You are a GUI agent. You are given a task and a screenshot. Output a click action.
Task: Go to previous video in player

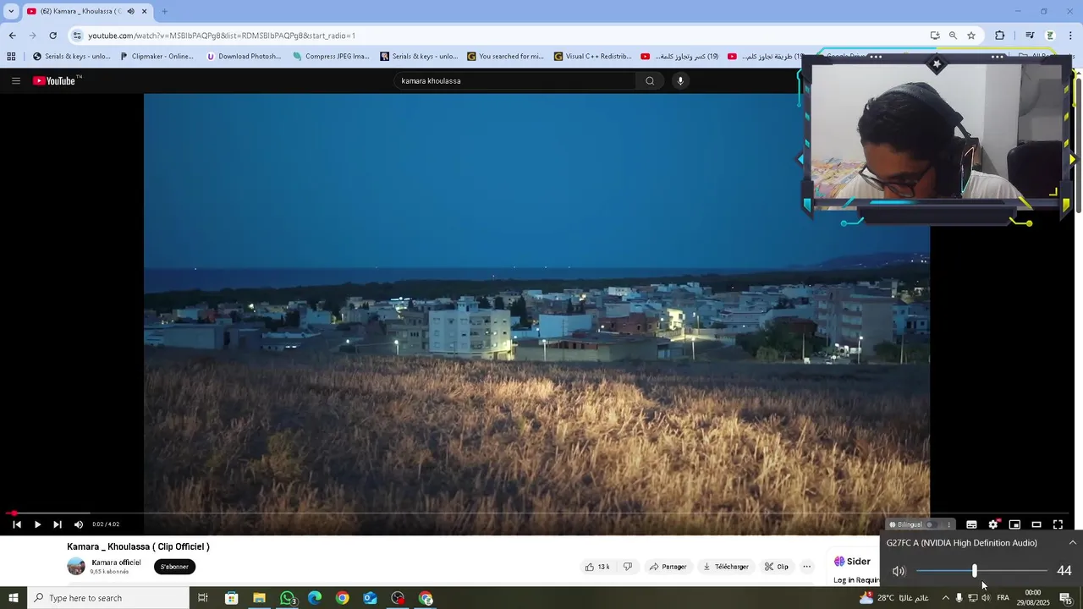point(16,524)
